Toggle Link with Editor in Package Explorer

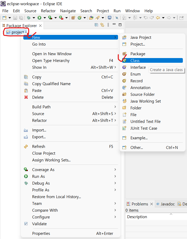pyautogui.click(x=102, y=25)
